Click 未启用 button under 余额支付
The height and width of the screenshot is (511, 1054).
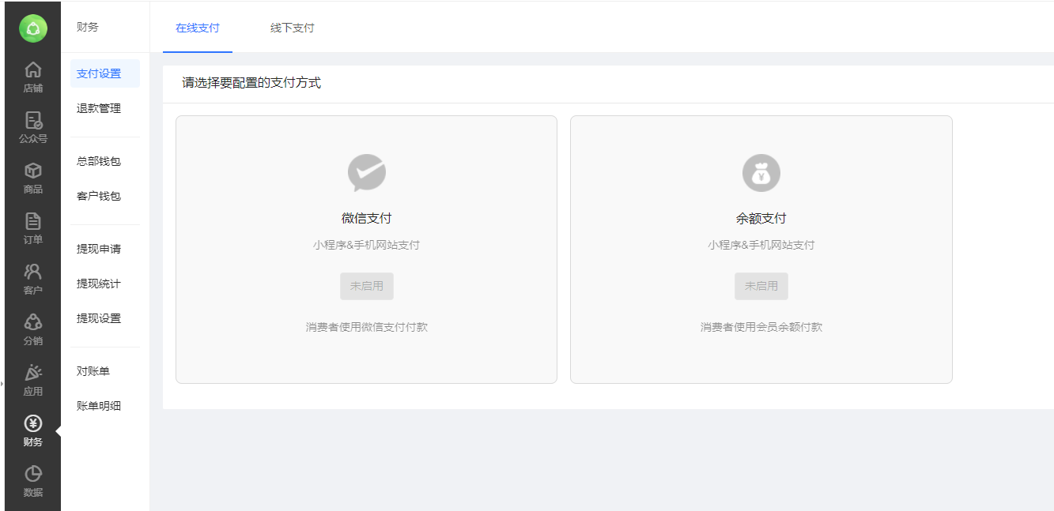[761, 286]
